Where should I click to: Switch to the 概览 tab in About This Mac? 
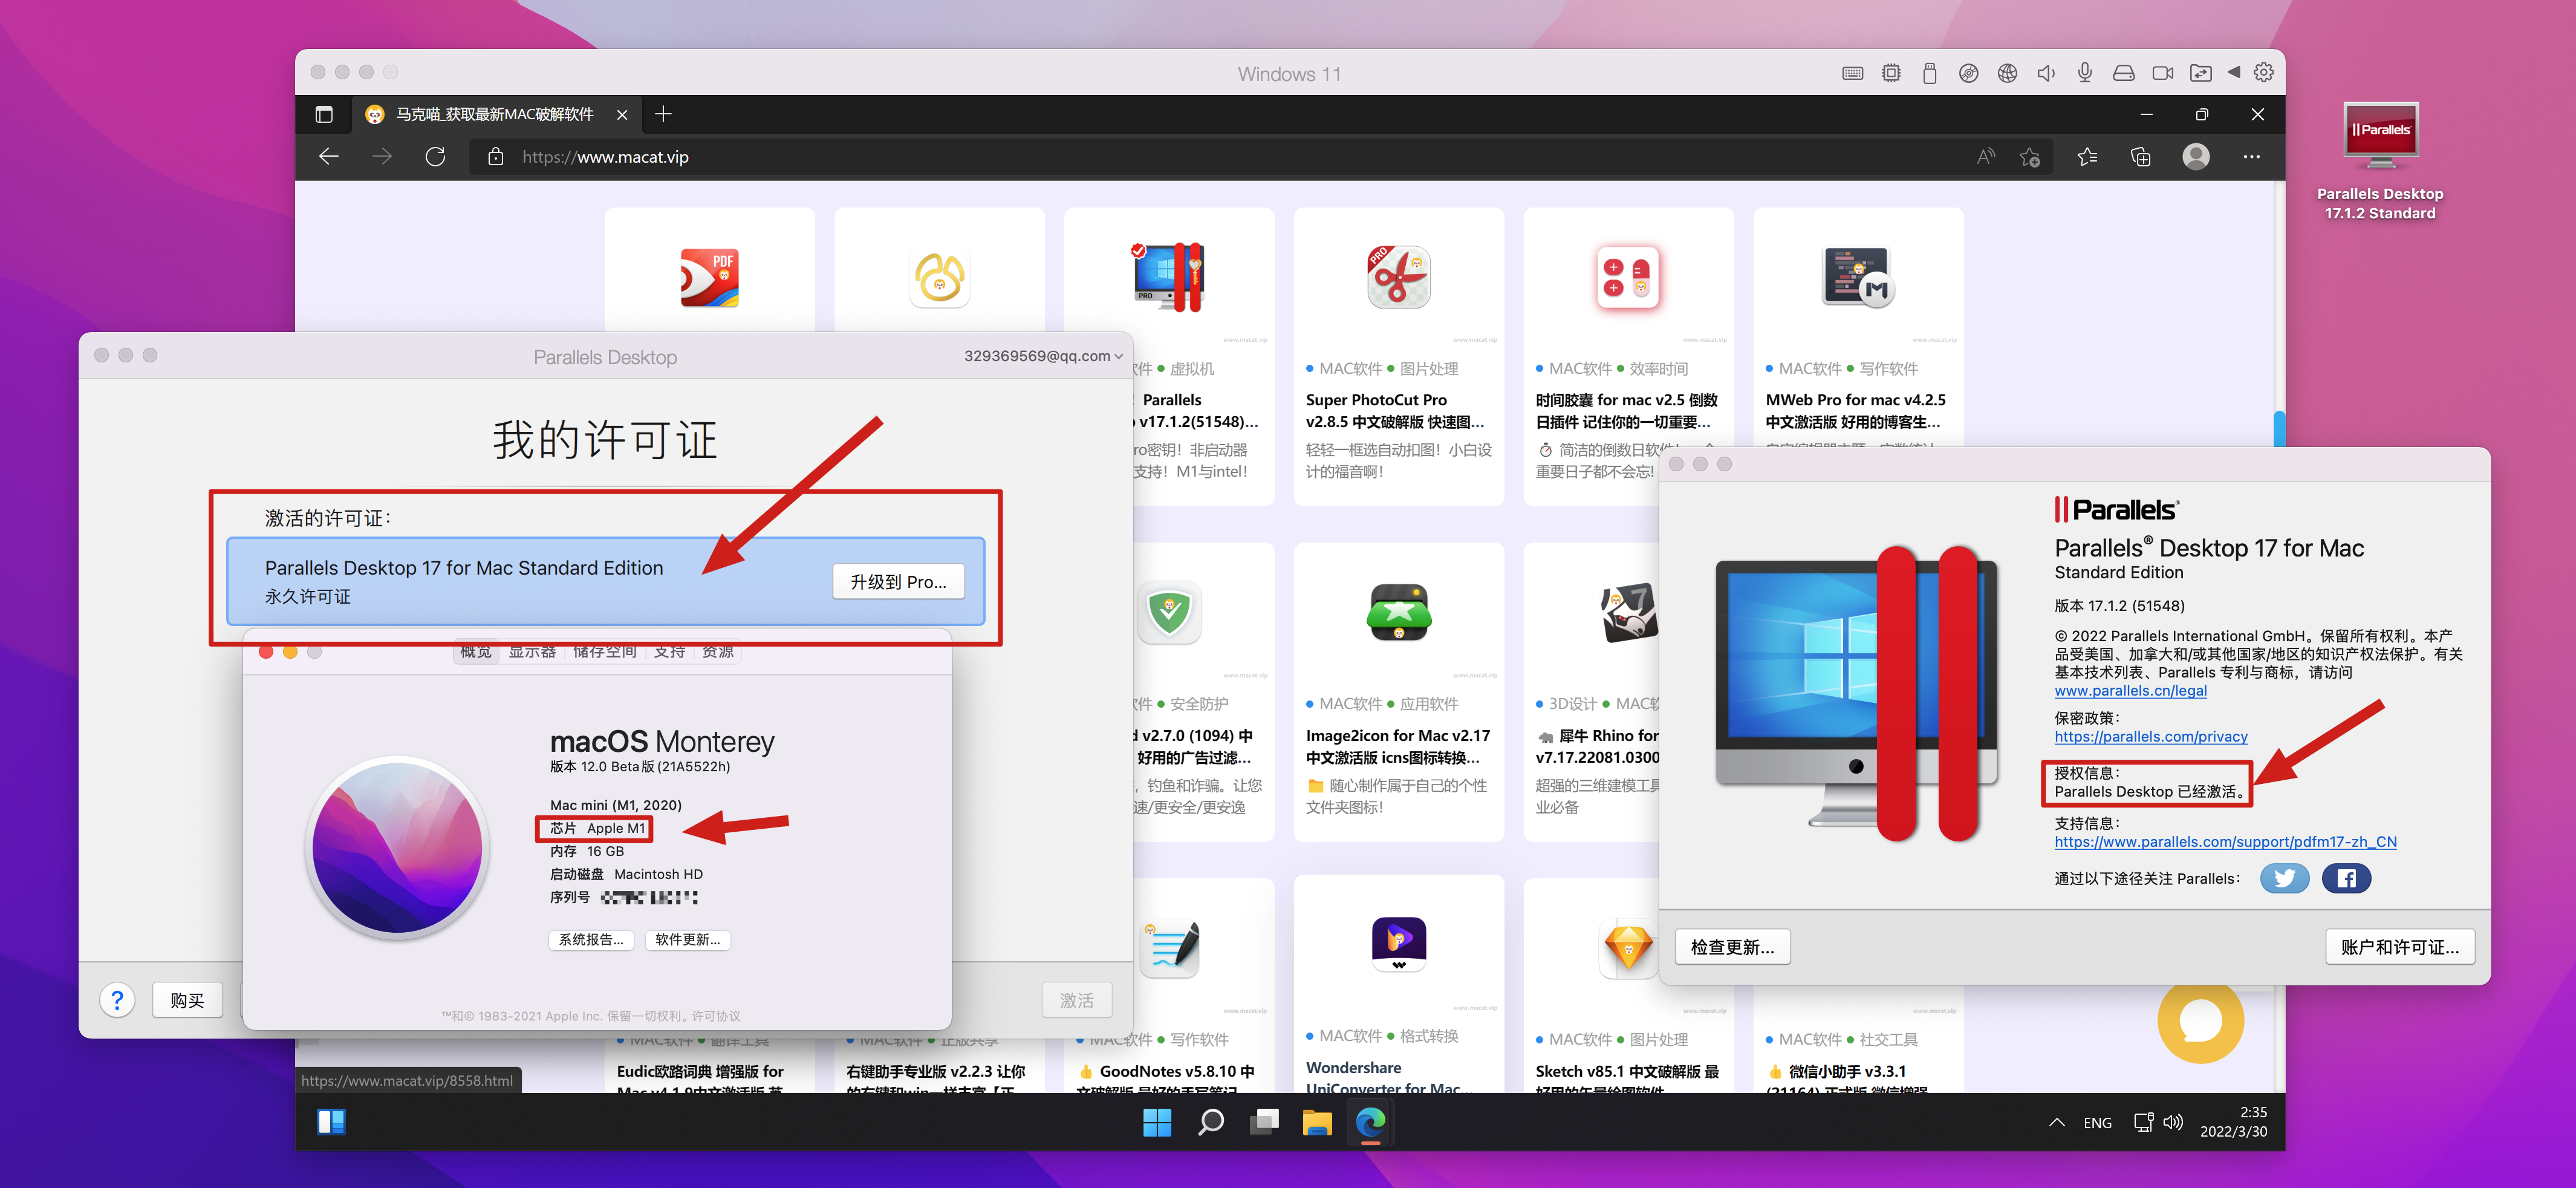[476, 652]
